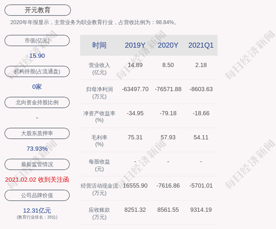
Task: Select the 73.93% pledge rate value
Action: (x=37, y=148)
